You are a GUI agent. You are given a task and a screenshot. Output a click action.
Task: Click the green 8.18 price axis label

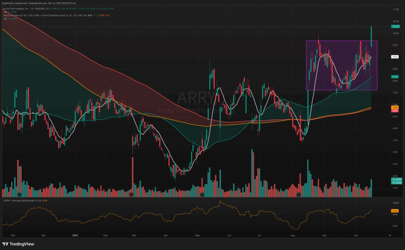395,77
